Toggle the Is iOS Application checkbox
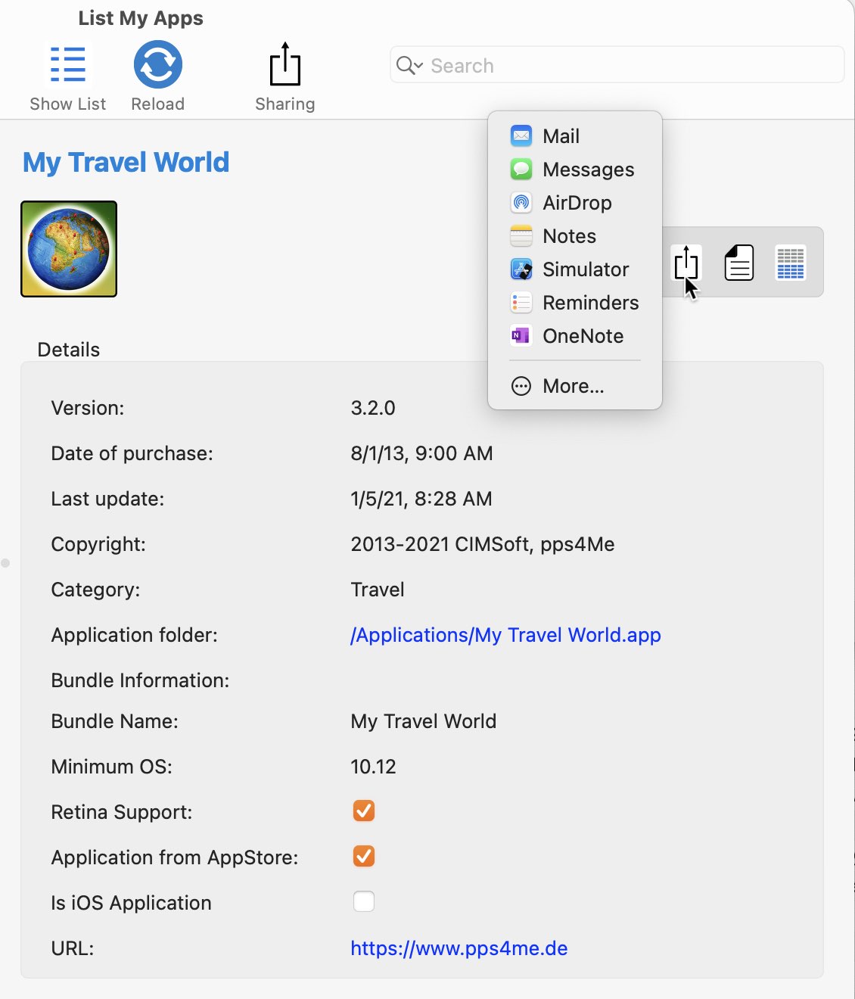Image resolution: width=855 pixels, height=999 pixels. point(364,901)
